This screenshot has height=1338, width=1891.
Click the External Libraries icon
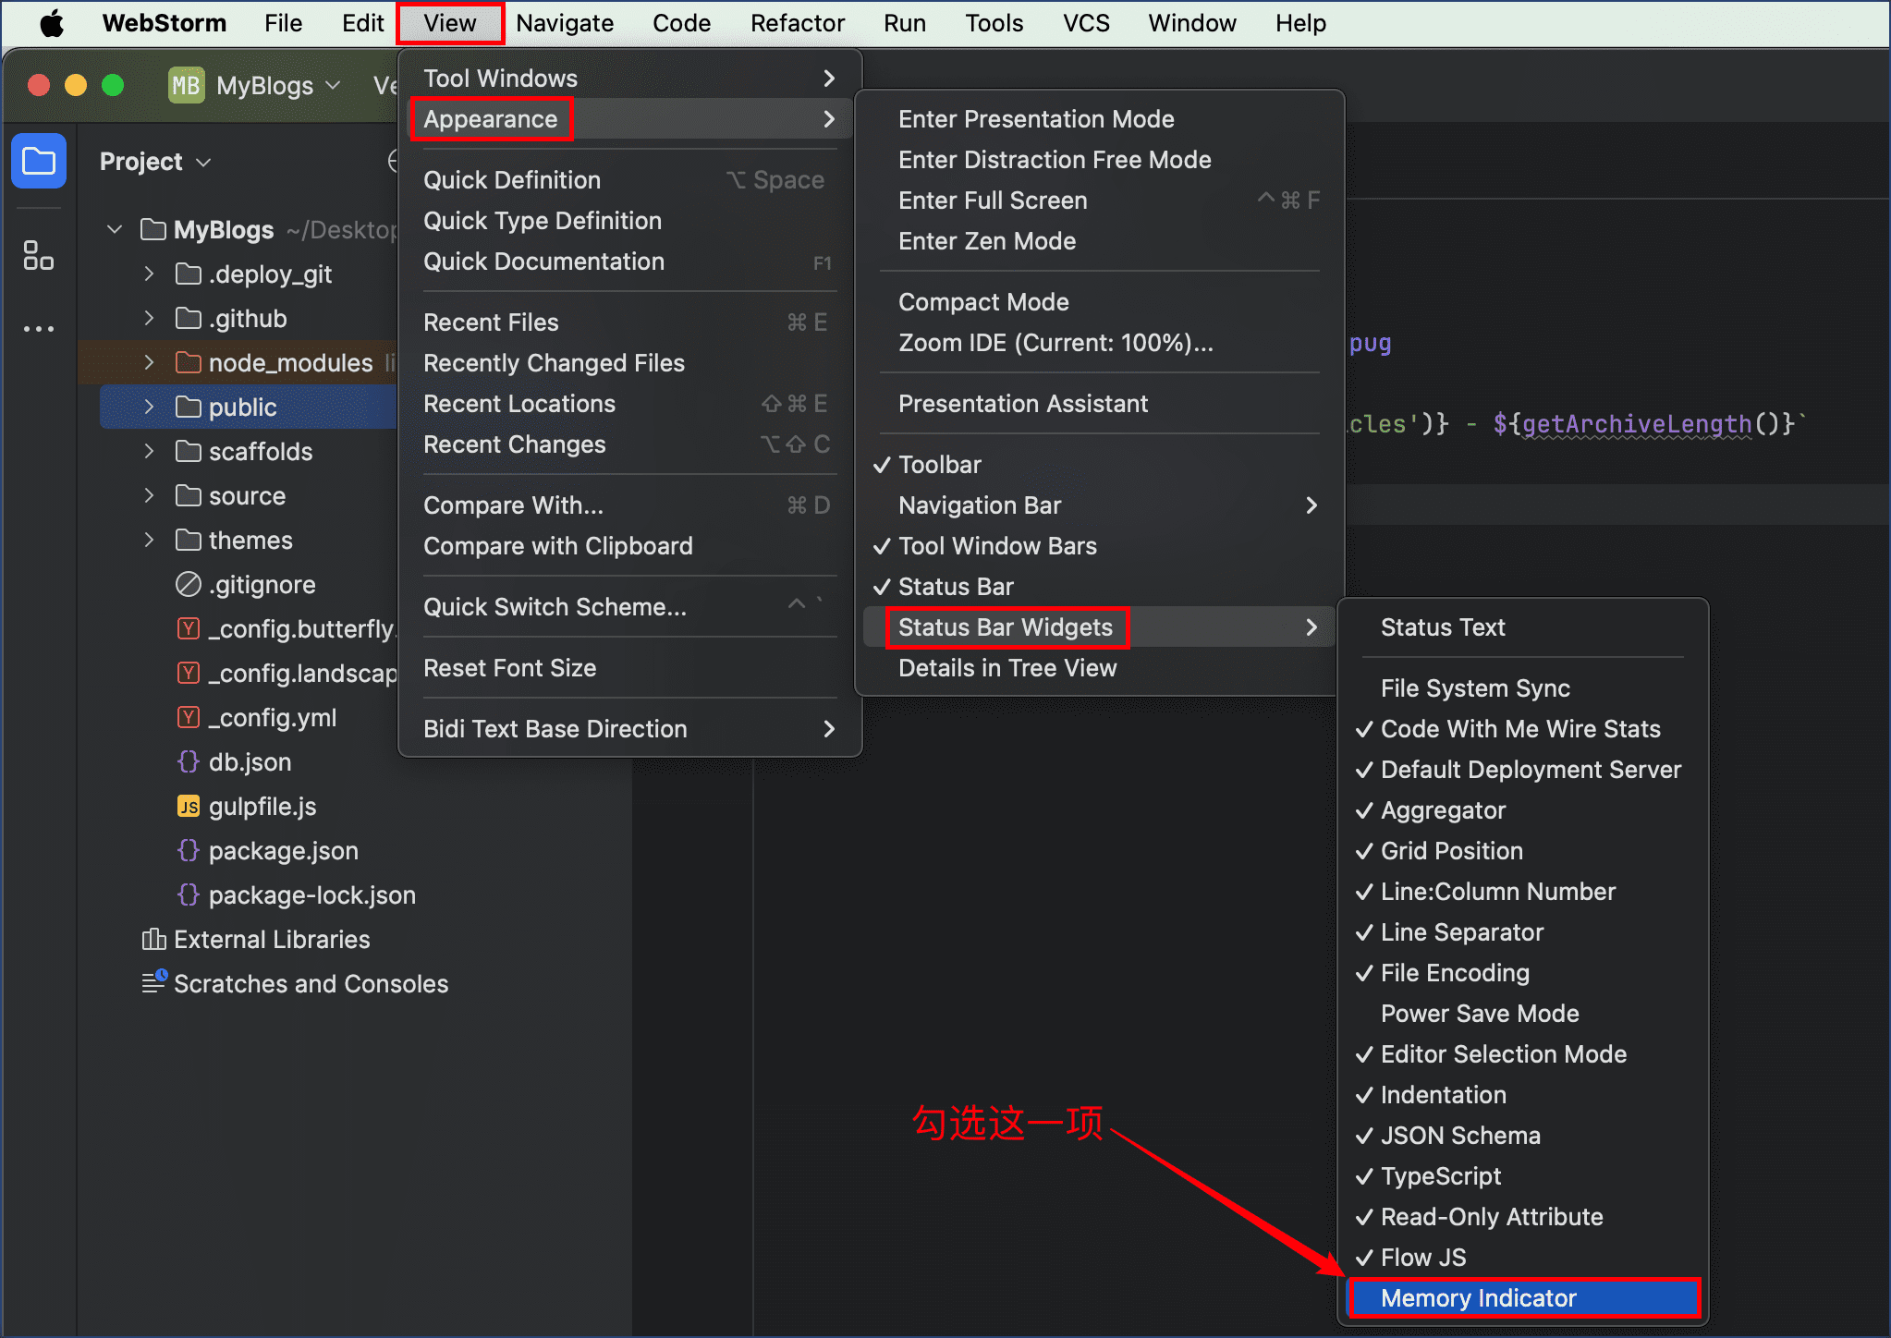(153, 940)
